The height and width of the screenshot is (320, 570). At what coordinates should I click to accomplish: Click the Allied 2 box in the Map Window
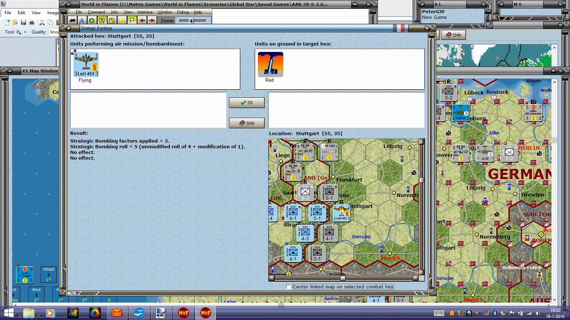click(x=48, y=274)
